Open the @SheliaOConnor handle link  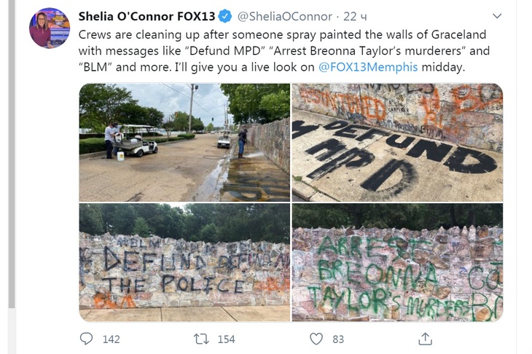click(x=284, y=16)
